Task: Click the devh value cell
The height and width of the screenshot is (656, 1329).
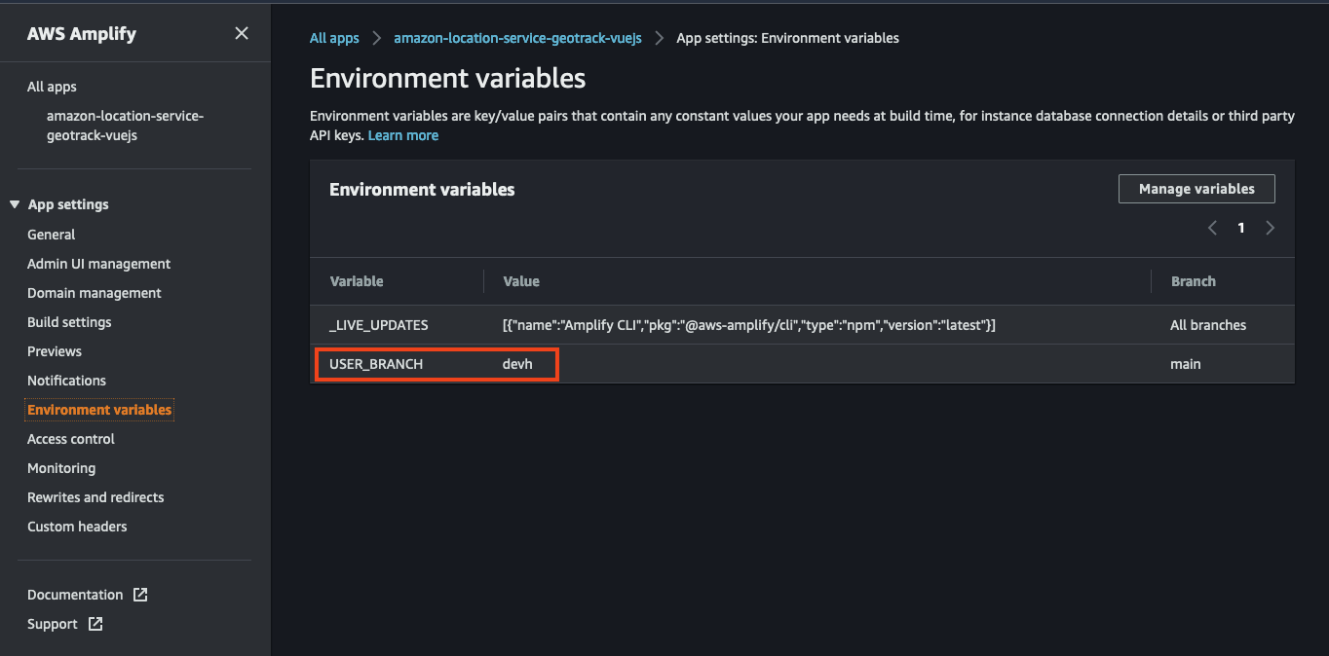Action: coord(517,364)
